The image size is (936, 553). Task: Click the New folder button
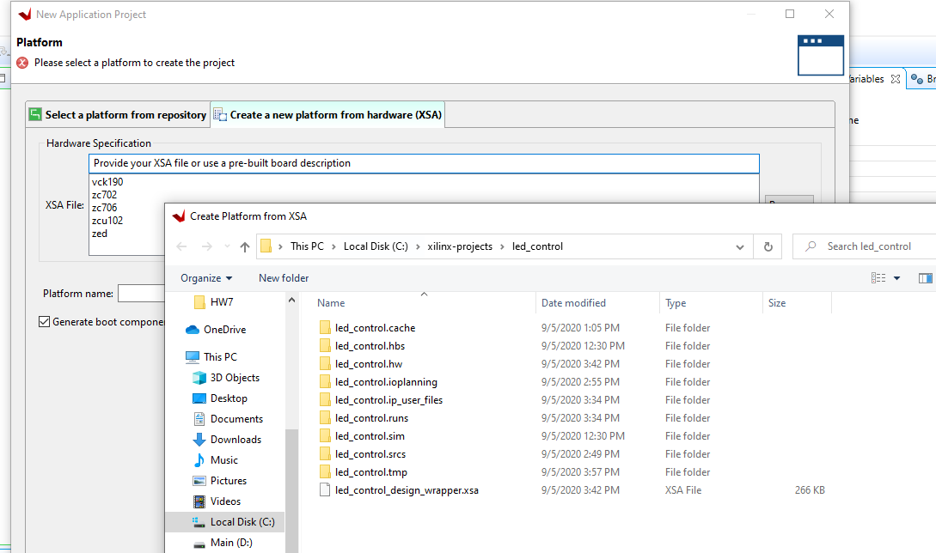284,278
